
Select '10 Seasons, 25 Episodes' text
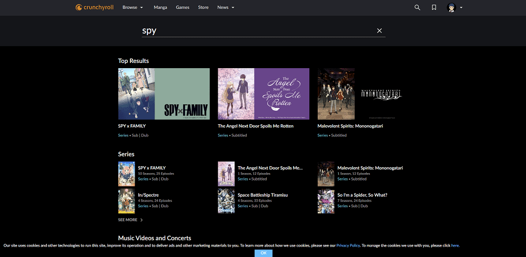click(156, 174)
